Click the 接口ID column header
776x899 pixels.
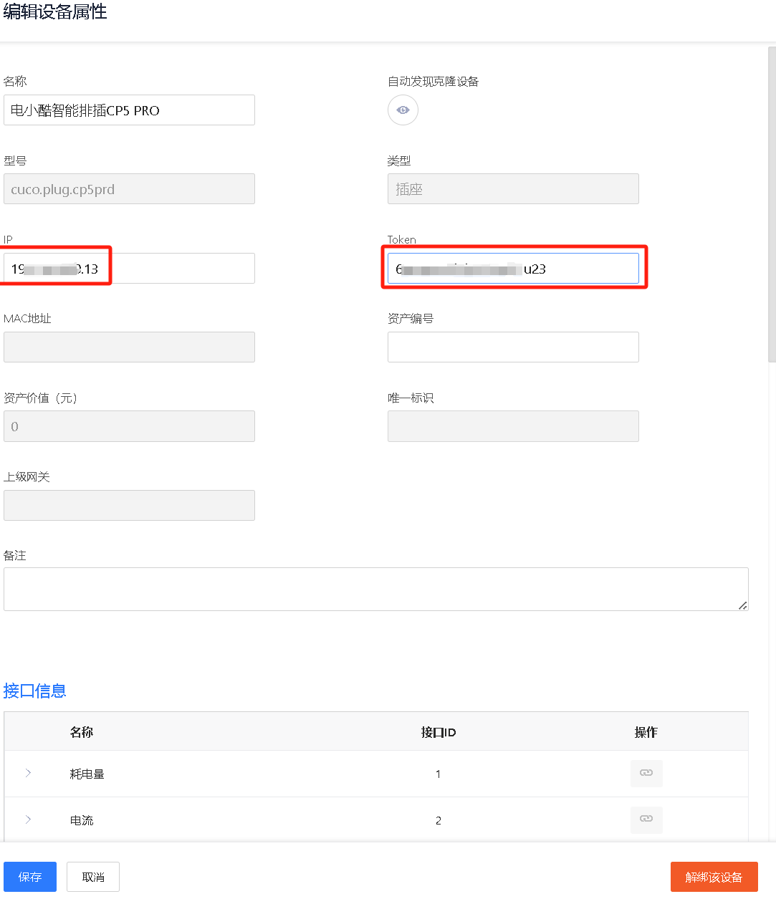click(x=439, y=732)
